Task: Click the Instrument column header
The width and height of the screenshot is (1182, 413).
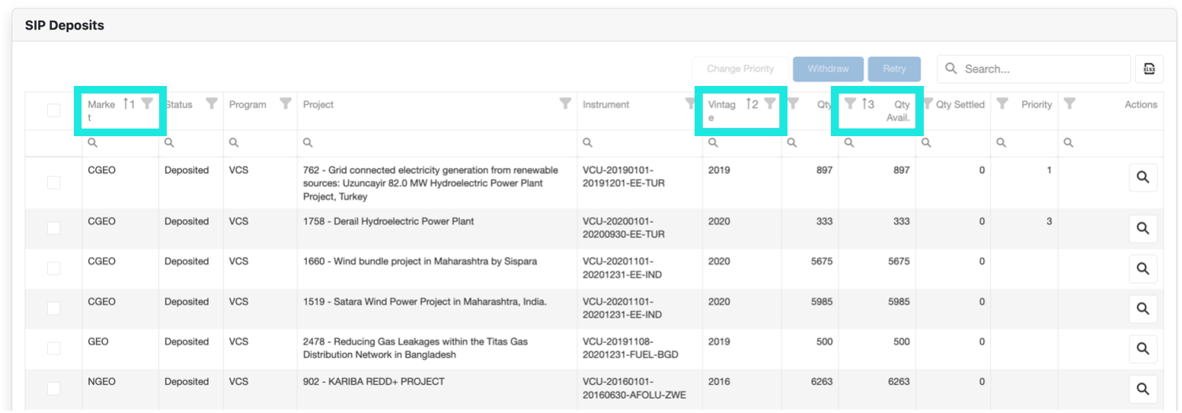Action: [606, 105]
